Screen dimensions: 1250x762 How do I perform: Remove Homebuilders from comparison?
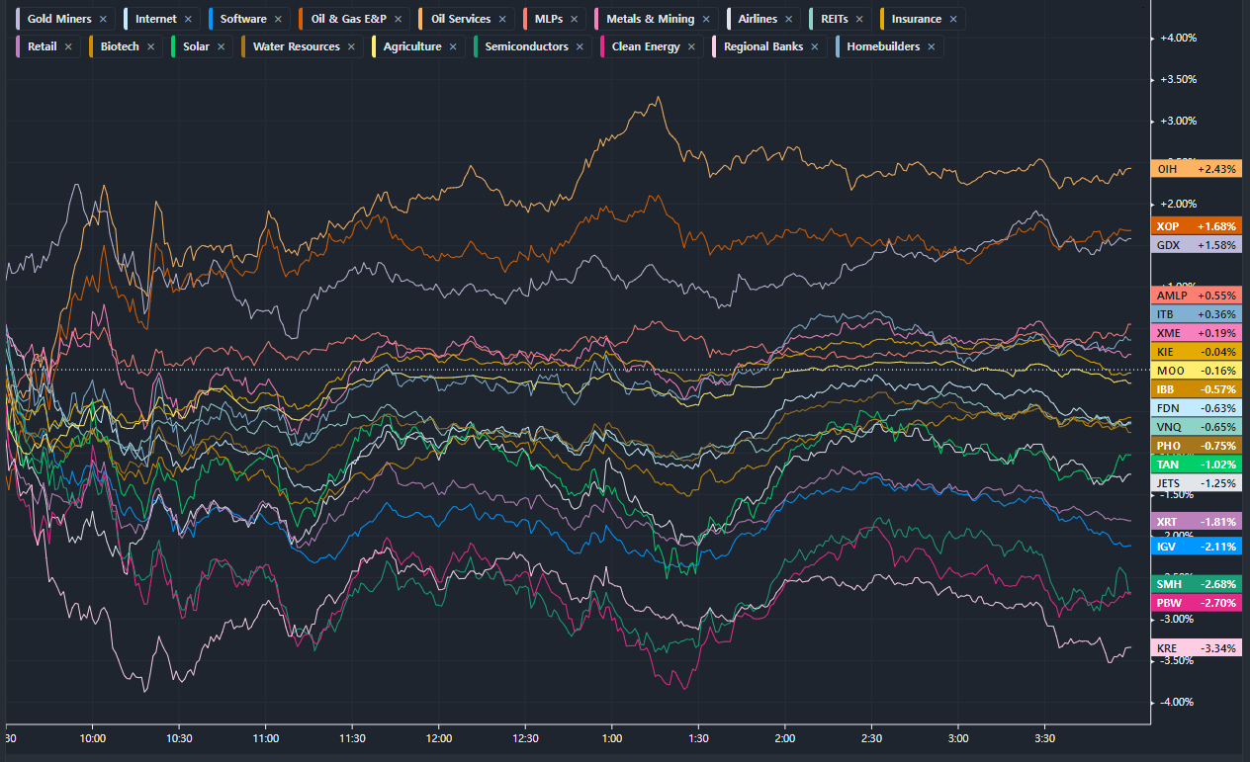932,46
